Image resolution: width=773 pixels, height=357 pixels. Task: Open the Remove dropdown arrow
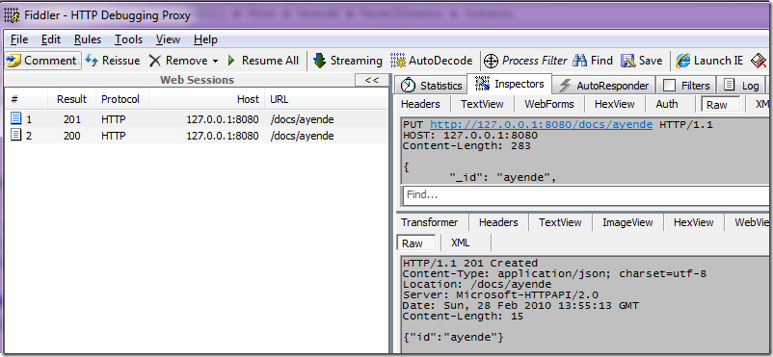(215, 62)
